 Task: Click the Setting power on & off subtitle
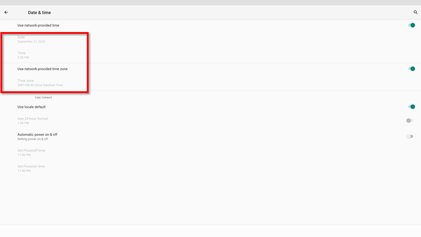pyautogui.click(x=32, y=139)
